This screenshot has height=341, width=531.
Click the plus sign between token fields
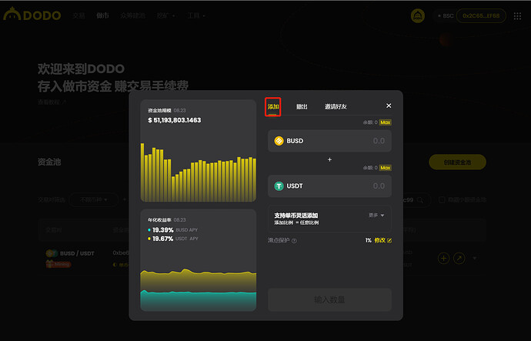pyautogui.click(x=329, y=159)
